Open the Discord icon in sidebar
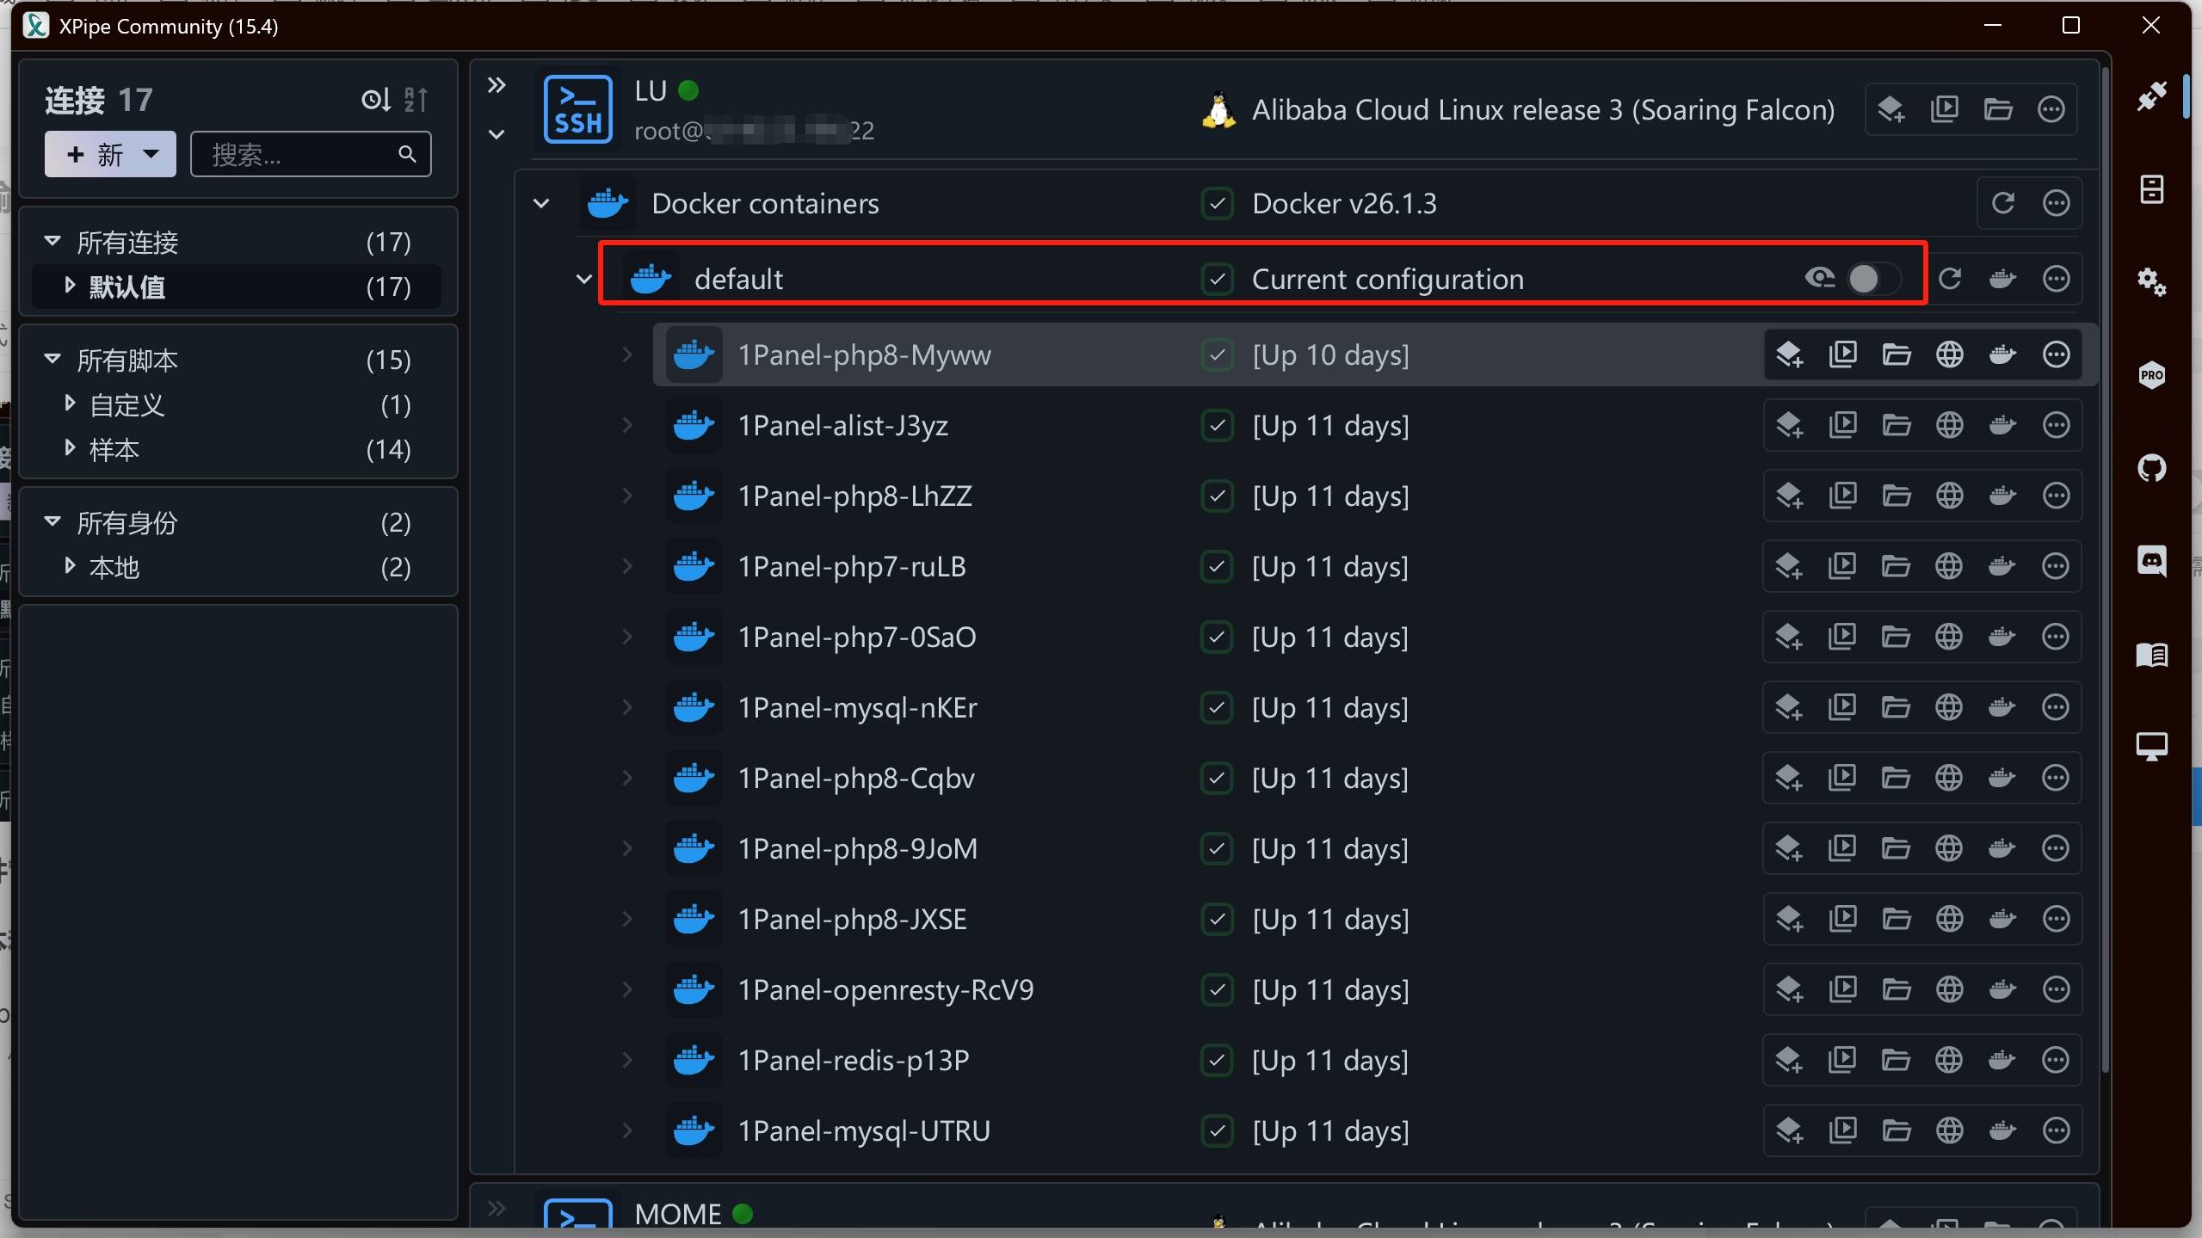This screenshot has height=1238, width=2202. [2151, 561]
